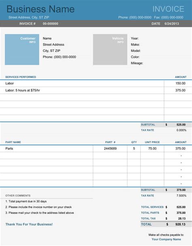The image size is (192, 246).
Task: Click the vehicle Model field
Action: [x=136, y=51]
